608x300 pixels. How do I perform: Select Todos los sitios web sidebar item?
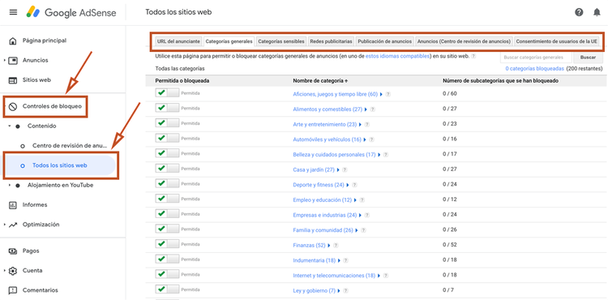pos(60,165)
